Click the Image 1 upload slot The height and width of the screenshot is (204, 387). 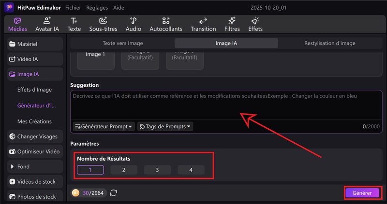point(96,61)
